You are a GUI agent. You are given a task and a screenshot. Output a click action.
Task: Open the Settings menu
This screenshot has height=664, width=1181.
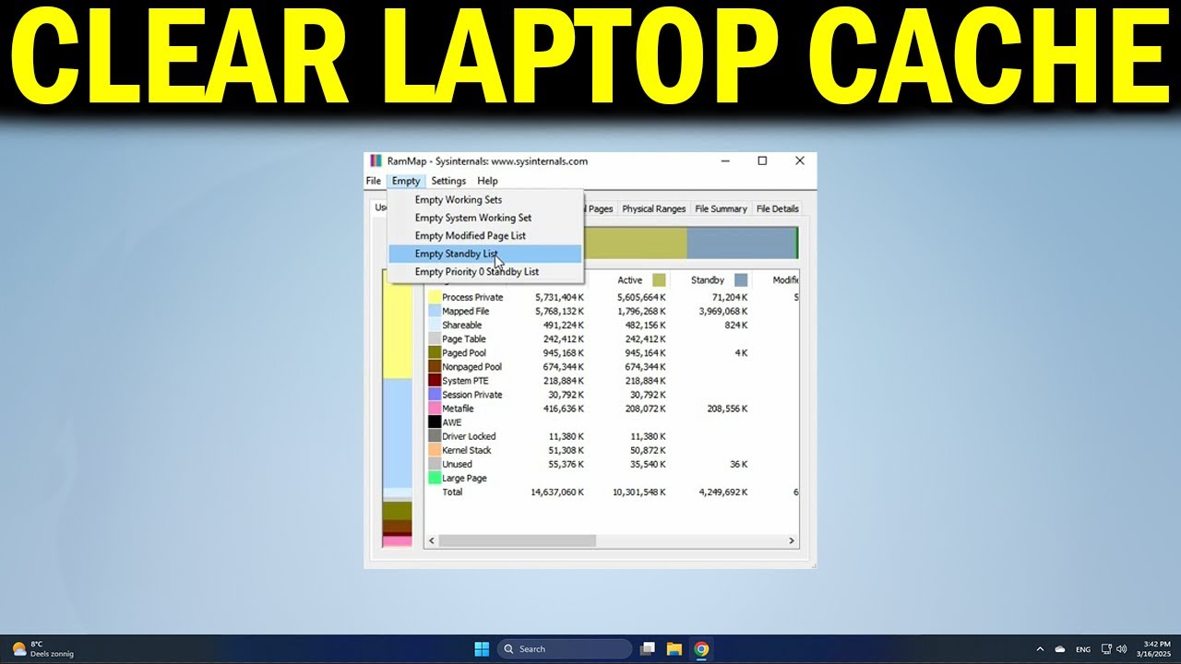click(x=448, y=181)
